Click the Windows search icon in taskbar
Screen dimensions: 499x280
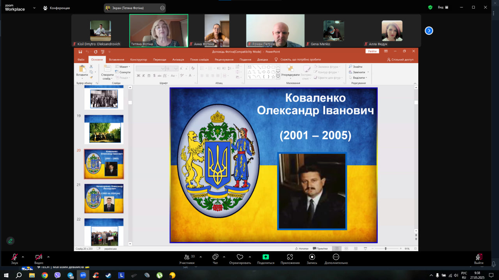pyautogui.click(x=19, y=275)
